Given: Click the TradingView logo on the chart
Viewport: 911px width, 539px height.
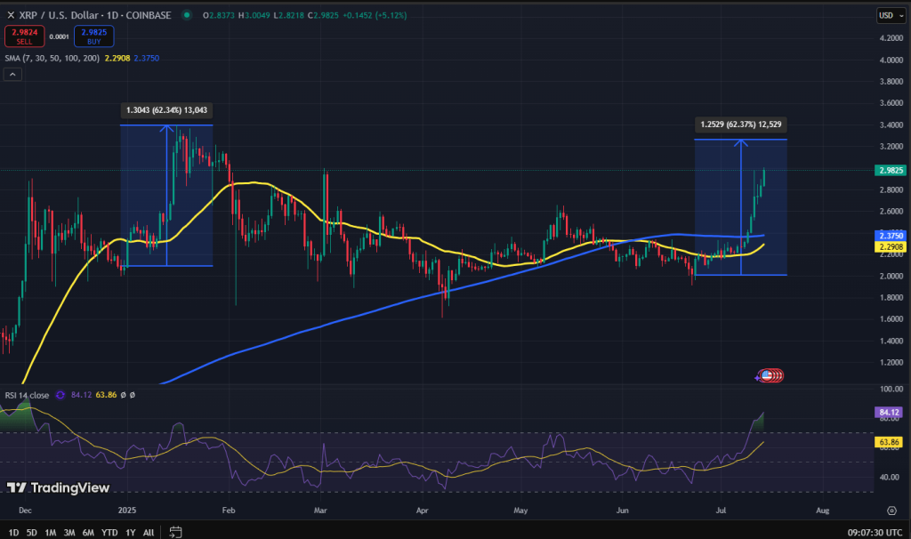Looking at the screenshot, I should pos(58,487).
